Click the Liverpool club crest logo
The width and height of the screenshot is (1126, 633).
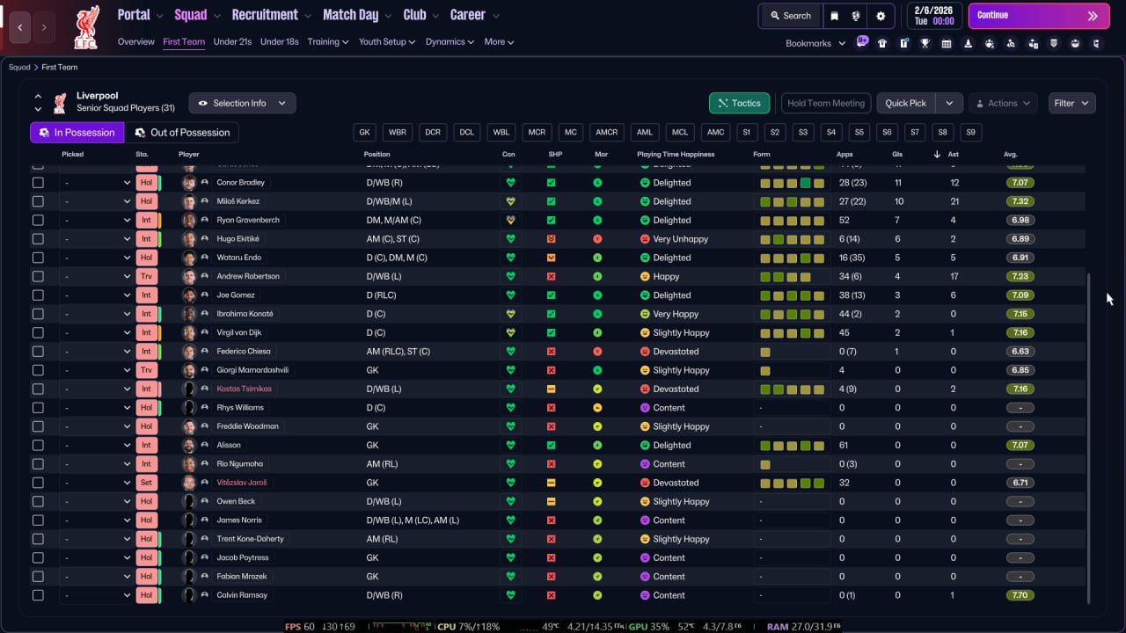(x=86, y=26)
